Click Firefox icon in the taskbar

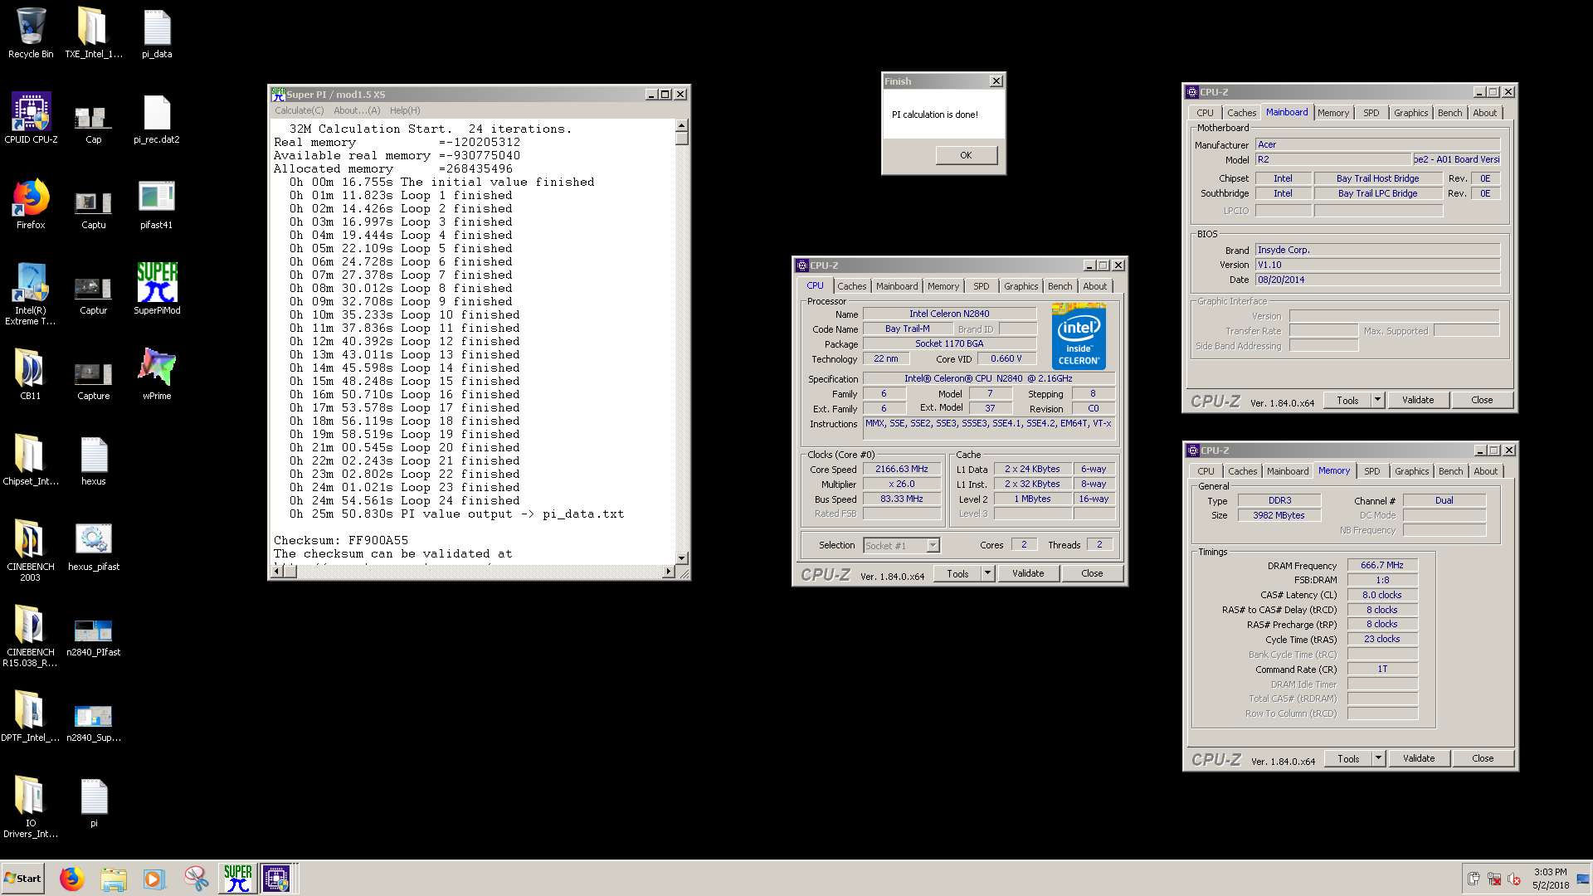click(x=72, y=878)
